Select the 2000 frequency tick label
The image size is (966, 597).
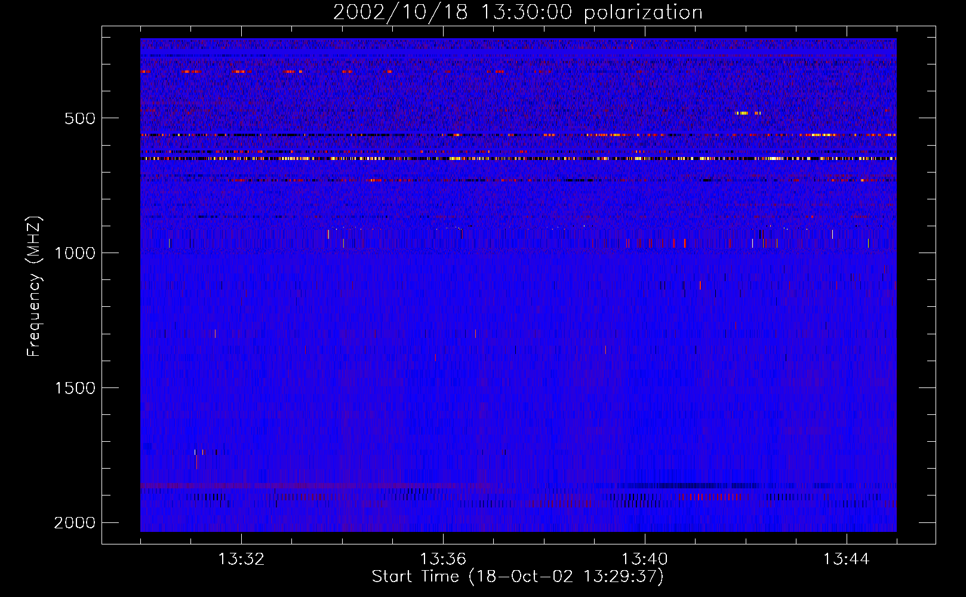pyautogui.click(x=75, y=523)
